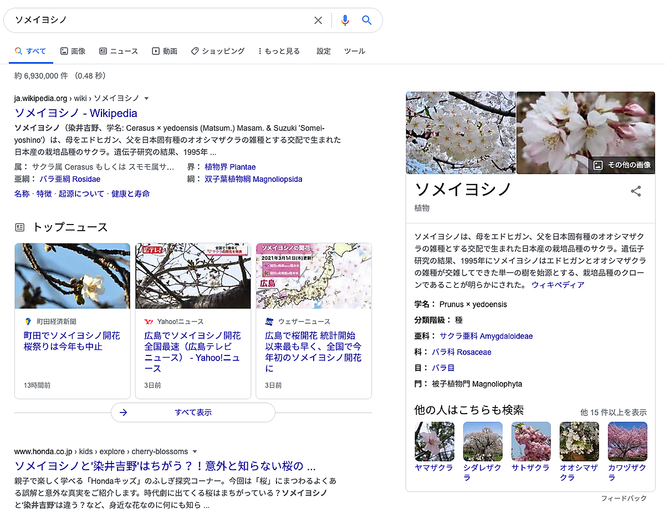
Task: Open the 画像 images tab
Action: point(73,51)
